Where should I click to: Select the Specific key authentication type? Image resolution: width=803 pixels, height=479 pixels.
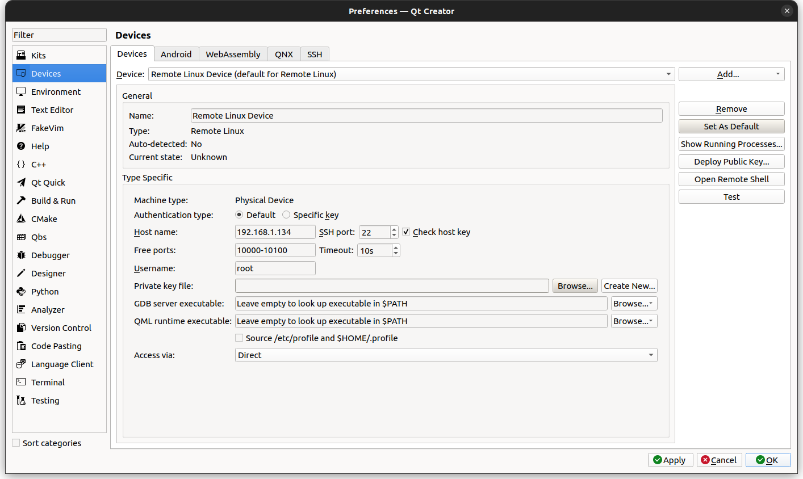point(286,215)
